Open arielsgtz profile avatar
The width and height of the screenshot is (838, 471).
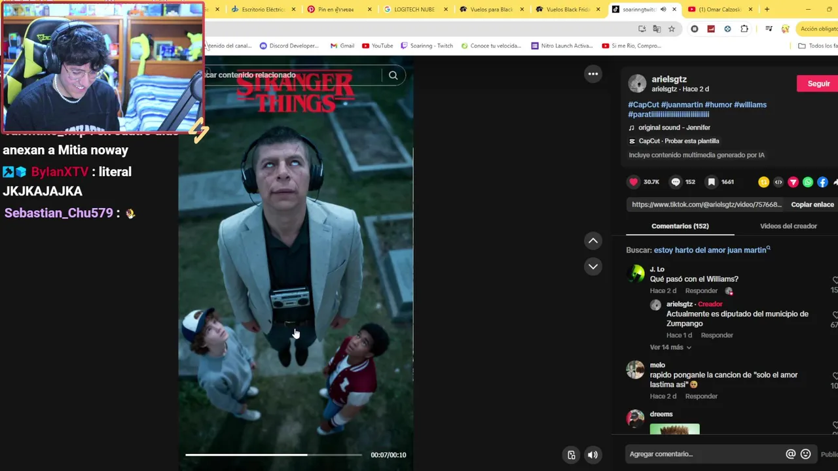point(637,84)
